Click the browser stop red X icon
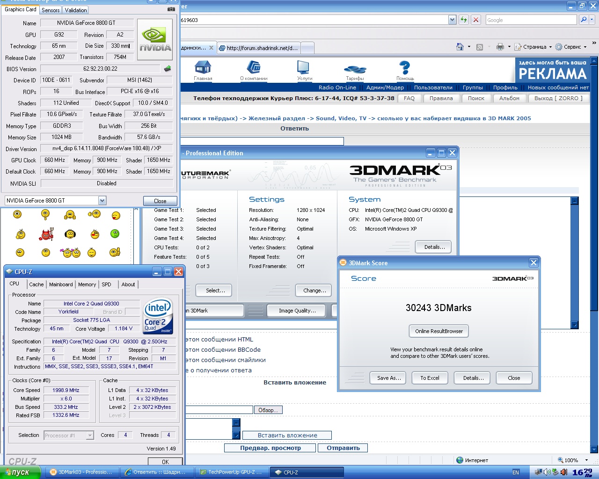The image size is (599, 479). click(x=476, y=20)
